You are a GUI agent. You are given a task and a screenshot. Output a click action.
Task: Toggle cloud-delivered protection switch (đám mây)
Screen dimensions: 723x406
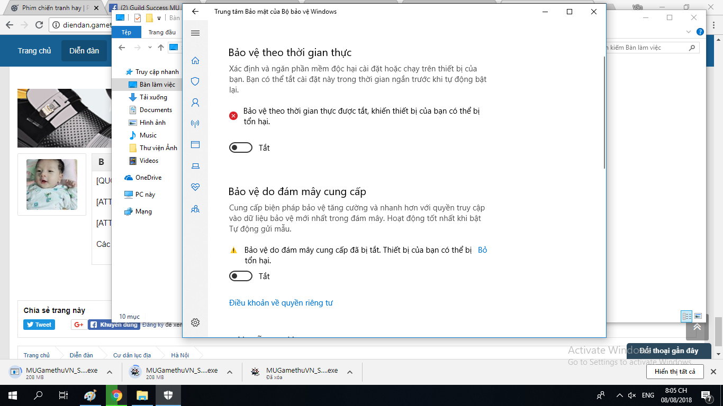pos(241,276)
